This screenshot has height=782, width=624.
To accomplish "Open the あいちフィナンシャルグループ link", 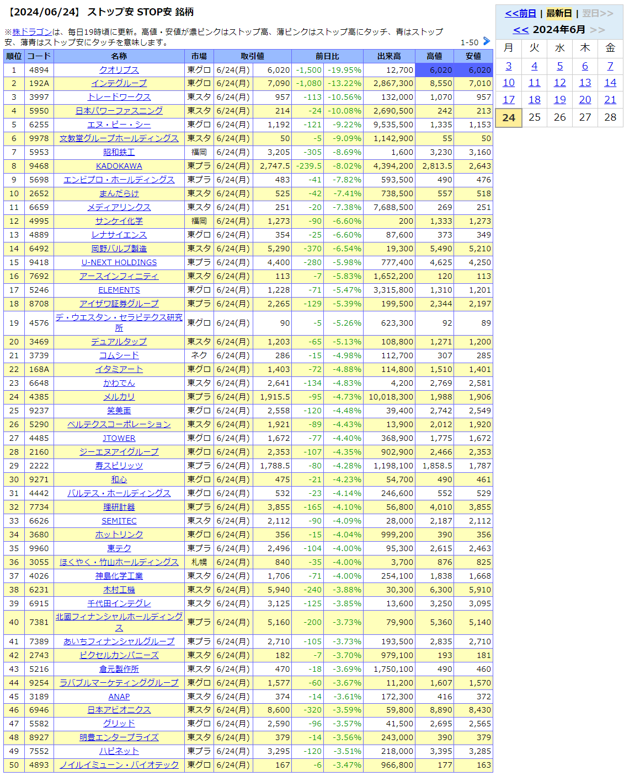I will pyautogui.click(x=119, y=641).
